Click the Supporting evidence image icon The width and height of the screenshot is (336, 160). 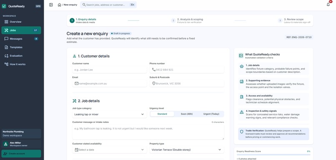(241, 82)
